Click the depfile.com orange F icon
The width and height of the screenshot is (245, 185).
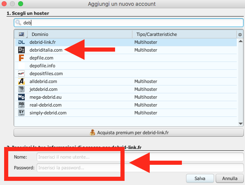click(21, 58)
